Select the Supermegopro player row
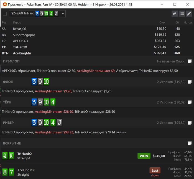Screen dimensions: 194x179 [x=97, y=35]
